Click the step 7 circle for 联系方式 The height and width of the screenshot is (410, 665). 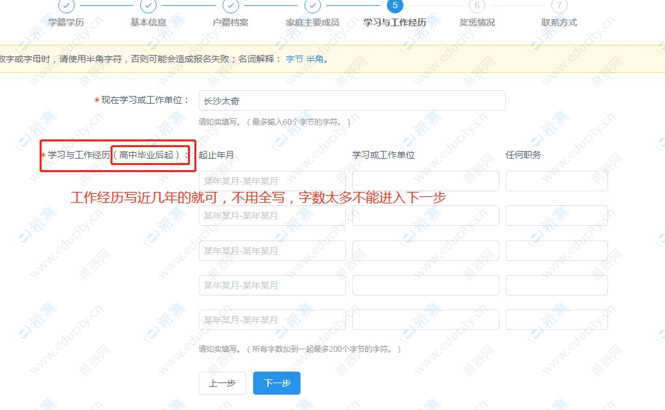(559, 6)
